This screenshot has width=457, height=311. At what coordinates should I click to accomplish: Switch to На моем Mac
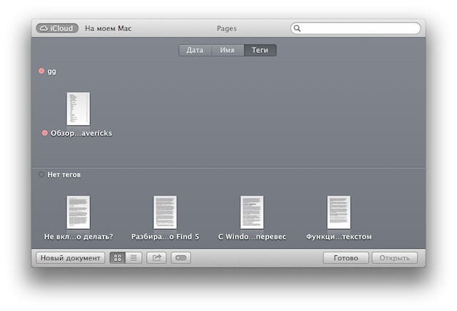point(108,29)
